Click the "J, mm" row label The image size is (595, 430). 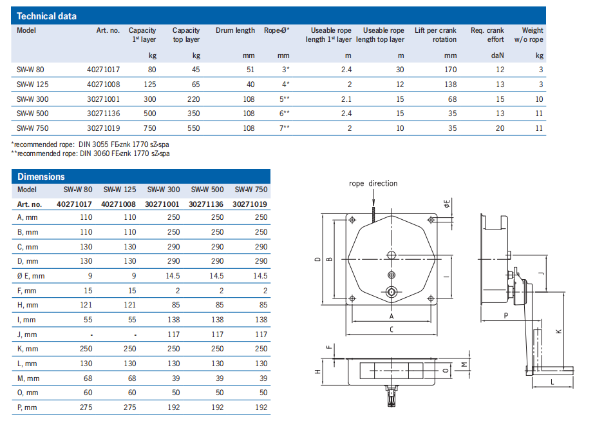click(26, 335)
